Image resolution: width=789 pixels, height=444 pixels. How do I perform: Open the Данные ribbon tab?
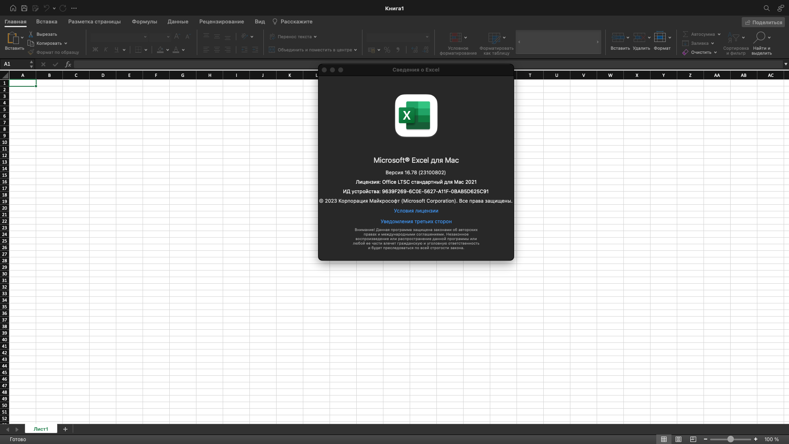178,22
